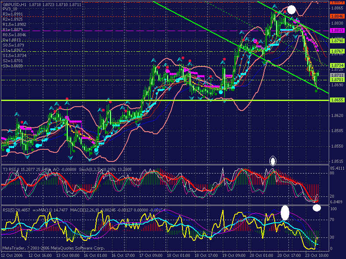Select the large cyan dot above the 1.8655 line on 18 Oct
The width and height of the screenshot is (346, 259).
(x=221, y=92)
